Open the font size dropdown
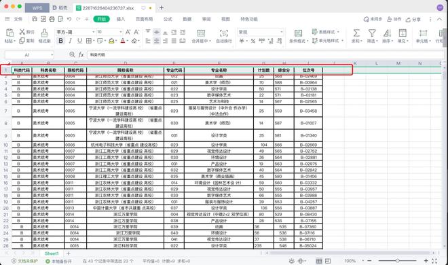 pos(121,32)
